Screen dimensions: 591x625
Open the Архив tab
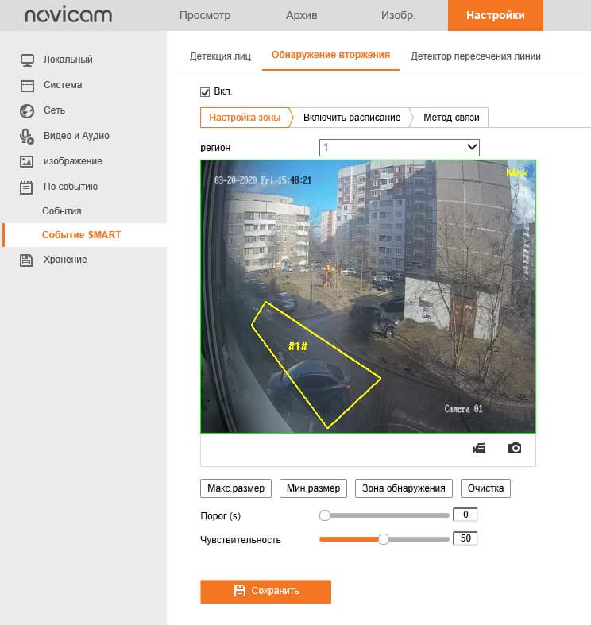tap(302, 15)
